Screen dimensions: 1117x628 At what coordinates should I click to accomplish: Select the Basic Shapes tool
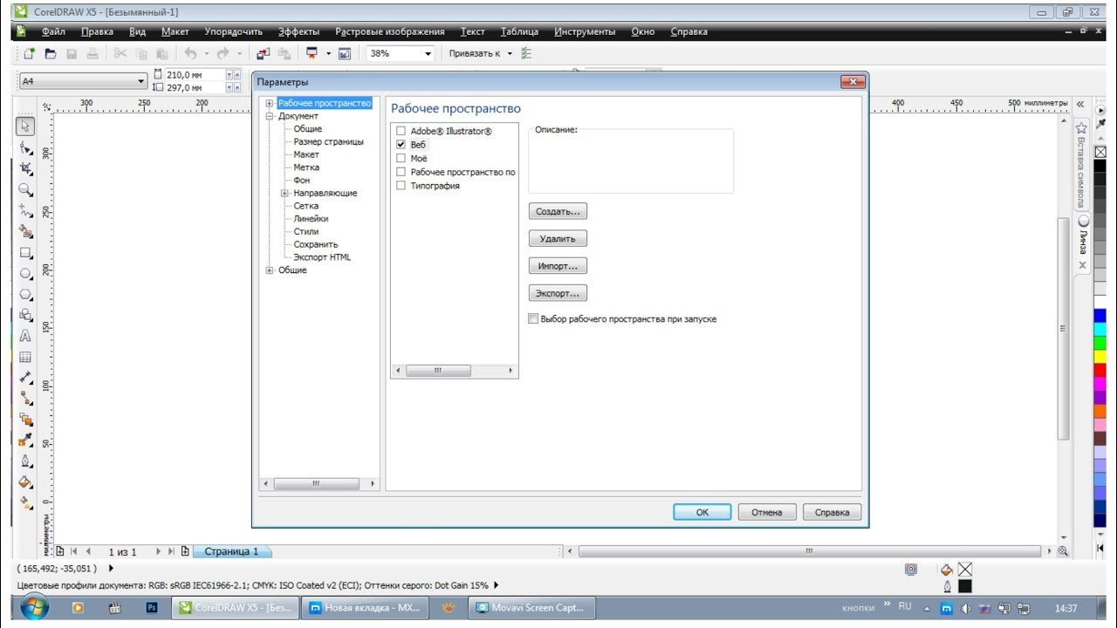25,316
